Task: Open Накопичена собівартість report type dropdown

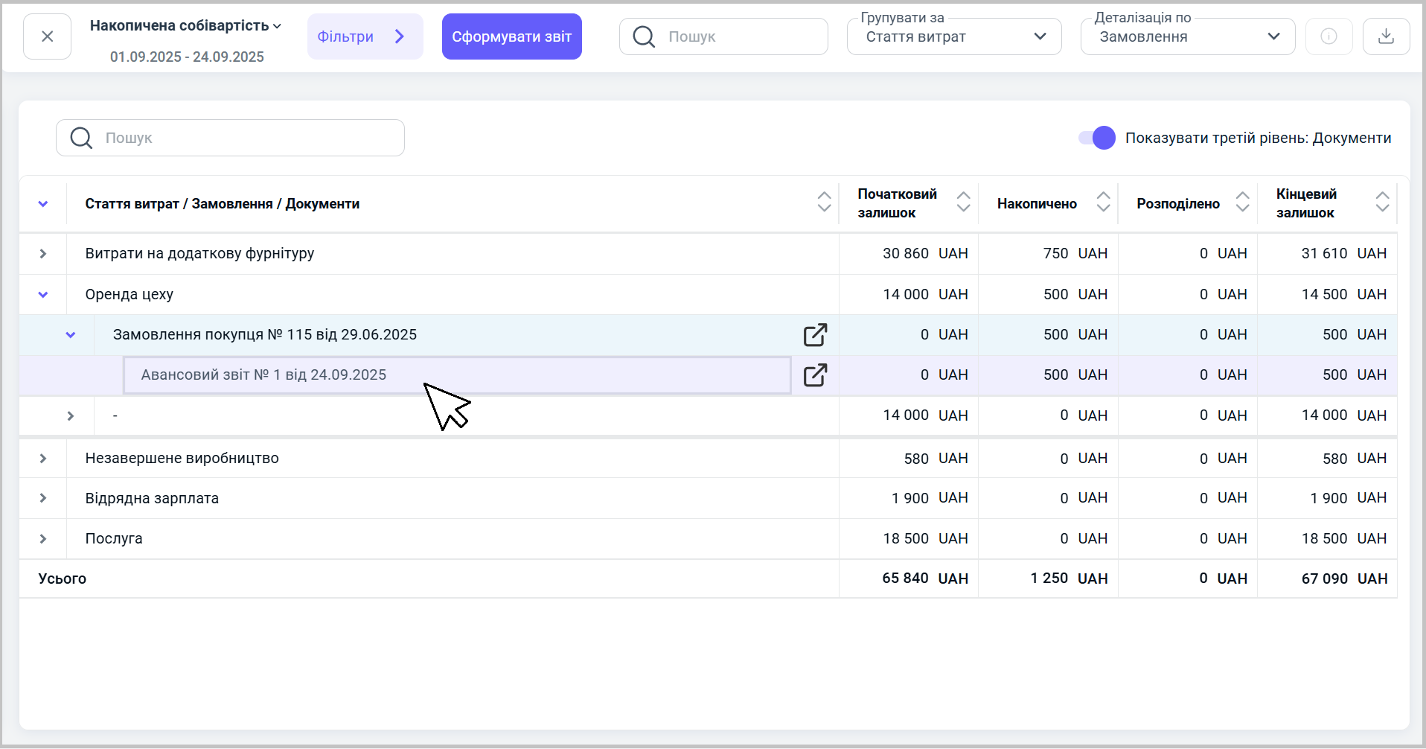Action: [186, 26]
